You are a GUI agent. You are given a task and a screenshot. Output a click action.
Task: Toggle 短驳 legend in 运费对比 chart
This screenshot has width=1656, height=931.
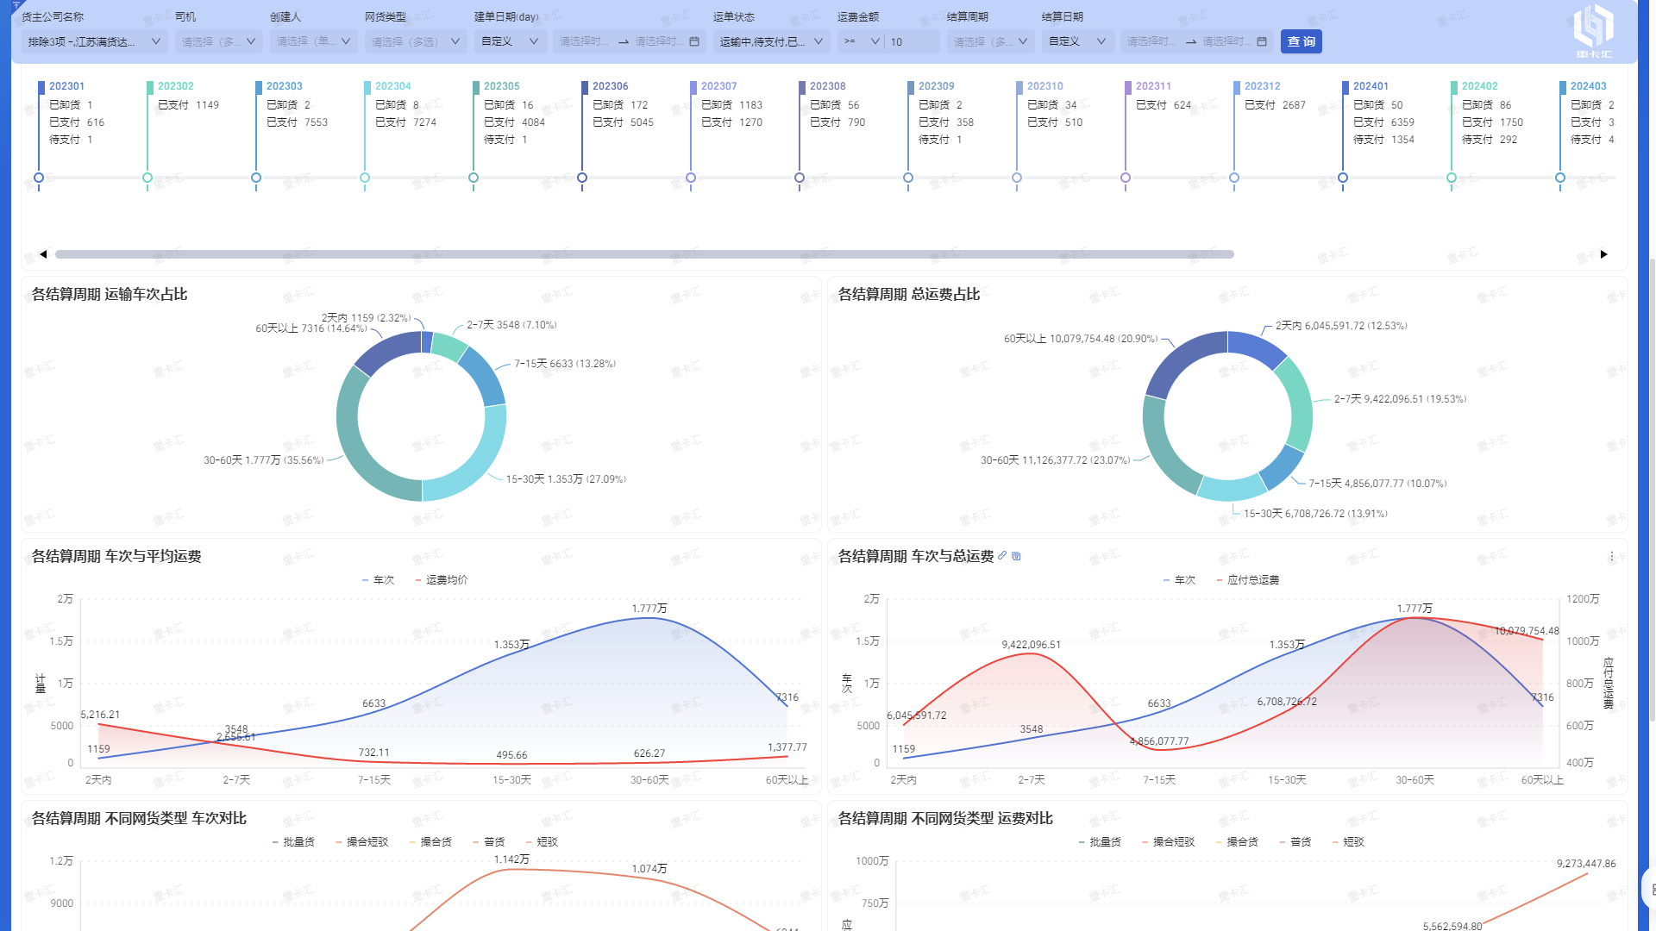pyautogui.click(x=1348, y=842)
